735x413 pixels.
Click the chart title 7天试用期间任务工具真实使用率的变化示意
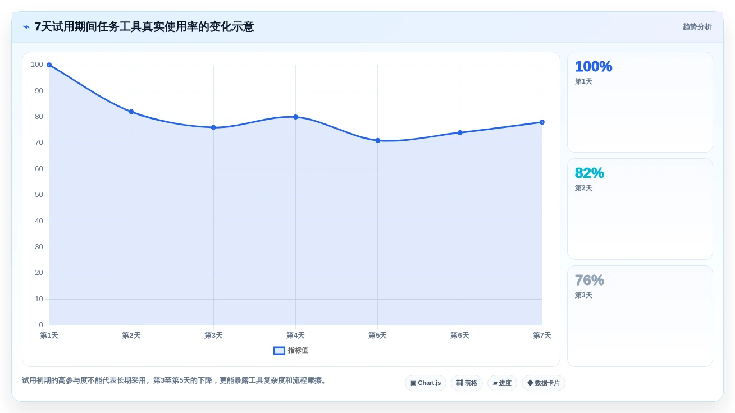coord(144,27)
